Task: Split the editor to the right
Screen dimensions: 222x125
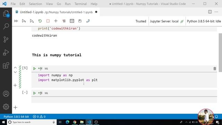Action: coord(210,12)
